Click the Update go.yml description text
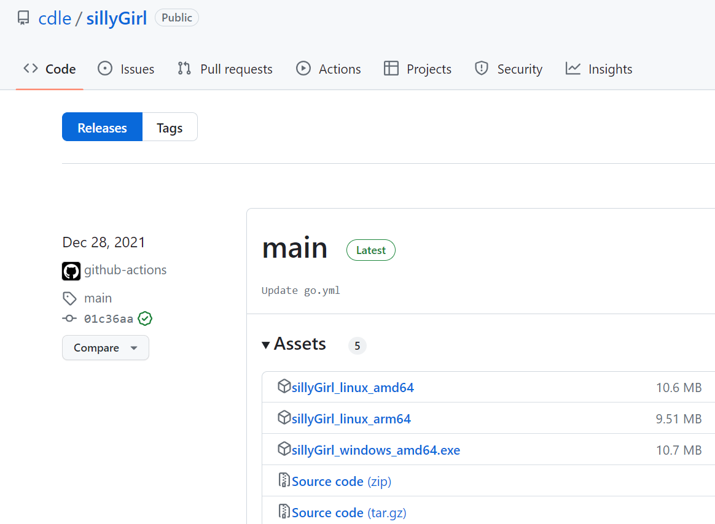Image resolution: width=715 pixels, height=524 pixels. pos(301,291)
